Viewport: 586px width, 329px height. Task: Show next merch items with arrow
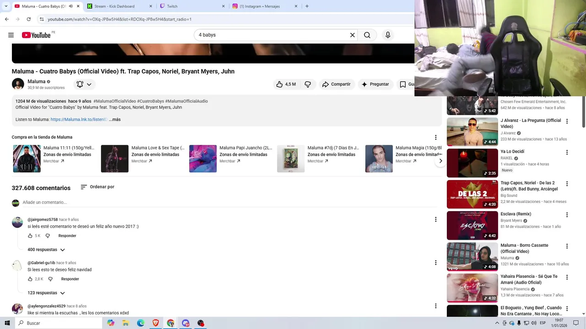click(440, 161)
